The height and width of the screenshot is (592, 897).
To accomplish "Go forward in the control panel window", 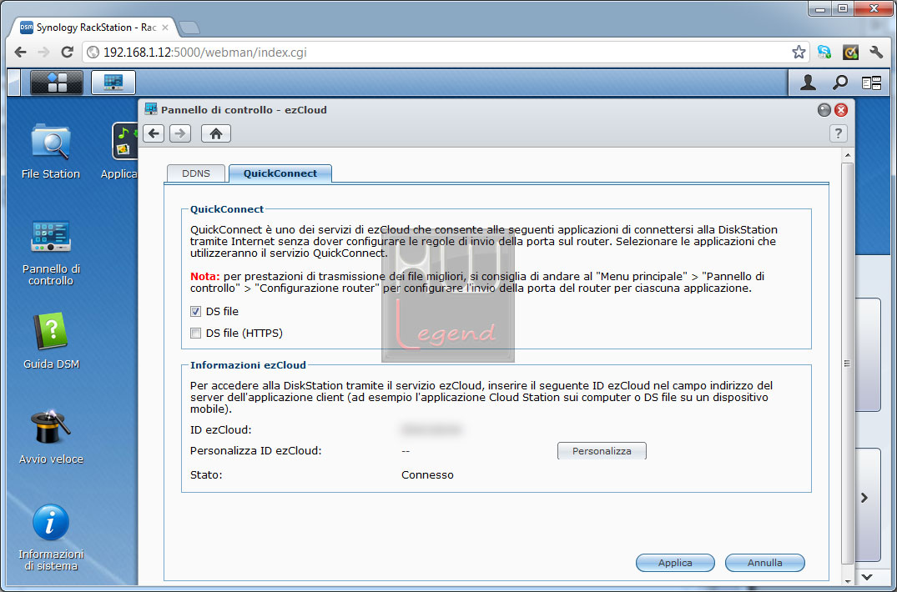I will [179, 133].
